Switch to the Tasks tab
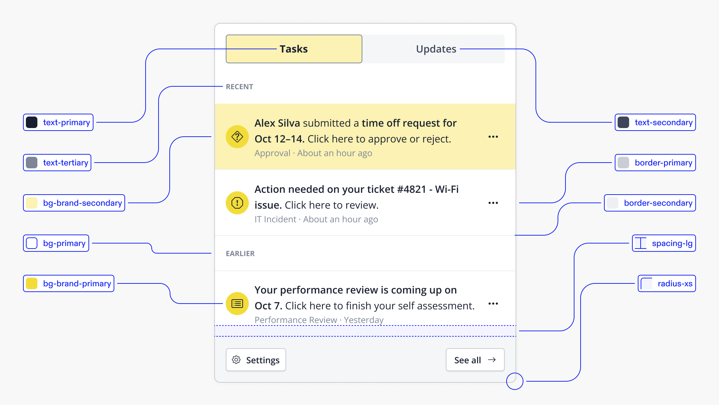 pyautogui.click(x=294, y=49)
